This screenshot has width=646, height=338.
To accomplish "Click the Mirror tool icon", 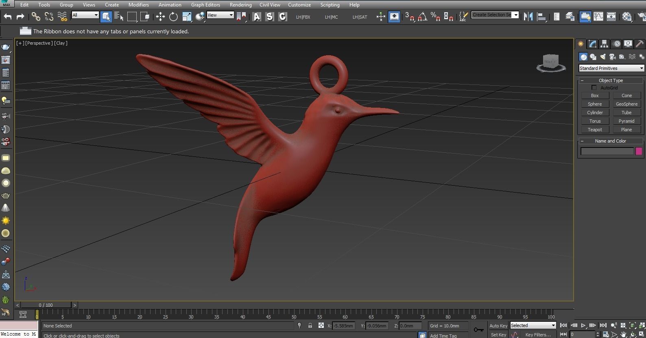I will point(528,17).
